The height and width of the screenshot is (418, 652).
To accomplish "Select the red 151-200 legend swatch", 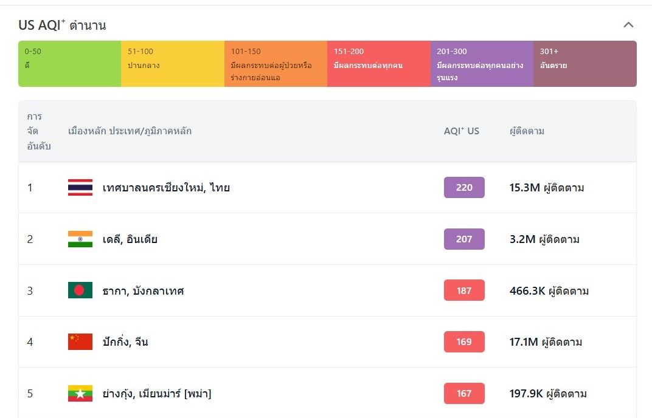I will (379, 64).
